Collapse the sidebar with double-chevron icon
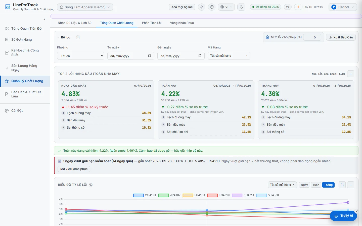Viewport: 362px width, 226px height. (x=44, y=19)
